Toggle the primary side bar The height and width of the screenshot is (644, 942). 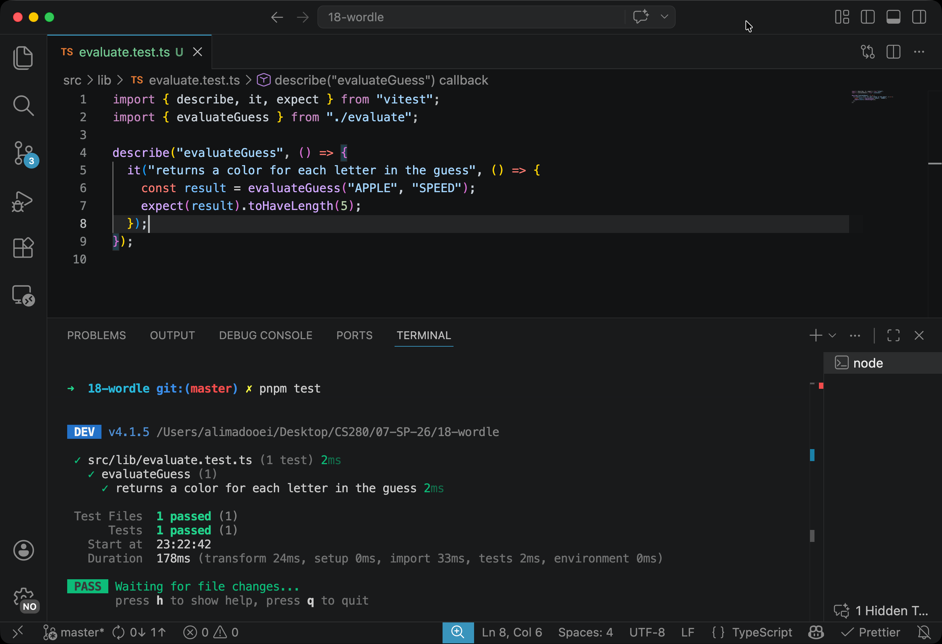coord(867,17)
